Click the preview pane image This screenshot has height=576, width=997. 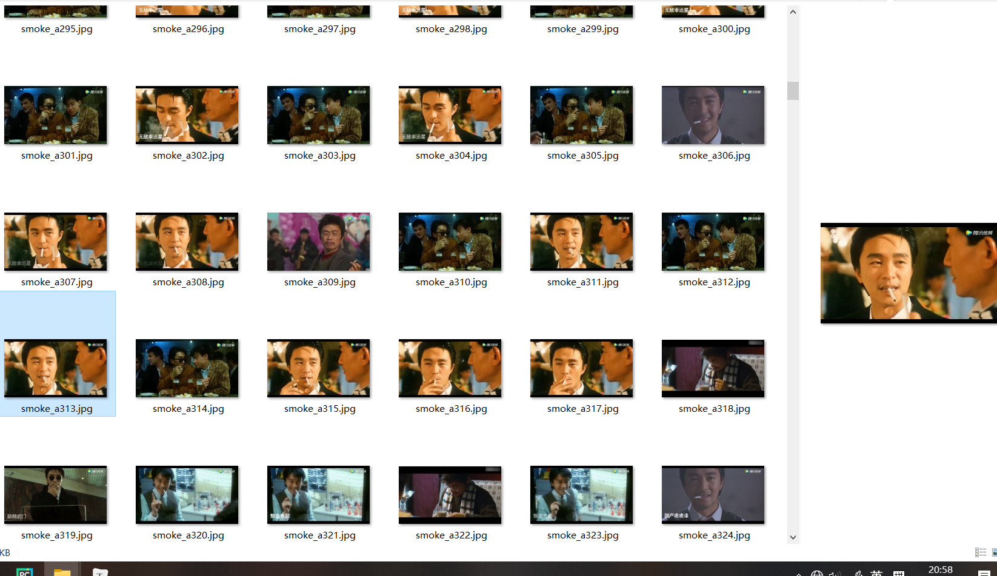coord(909,273)
